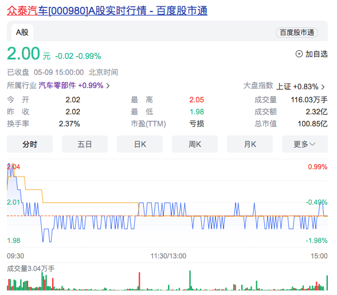The height and width of the screenshot is (295, 337).
Task: Click the 1.98 price axis label on chart
Action: (13, 241)
